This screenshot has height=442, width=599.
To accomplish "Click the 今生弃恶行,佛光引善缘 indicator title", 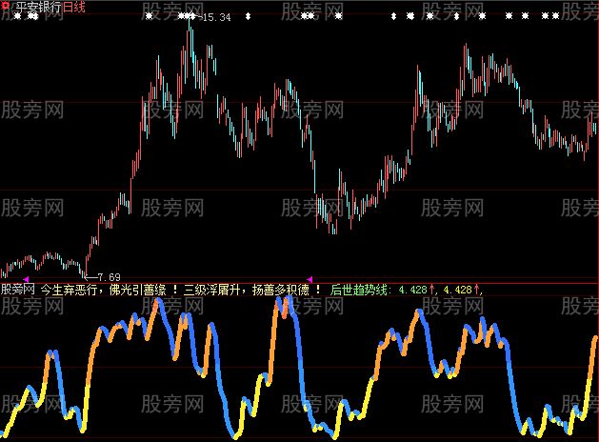I will coord(104,290).
